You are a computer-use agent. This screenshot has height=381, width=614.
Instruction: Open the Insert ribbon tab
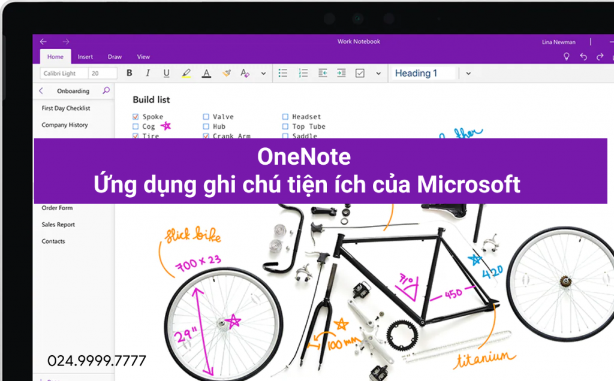[85, 56]
